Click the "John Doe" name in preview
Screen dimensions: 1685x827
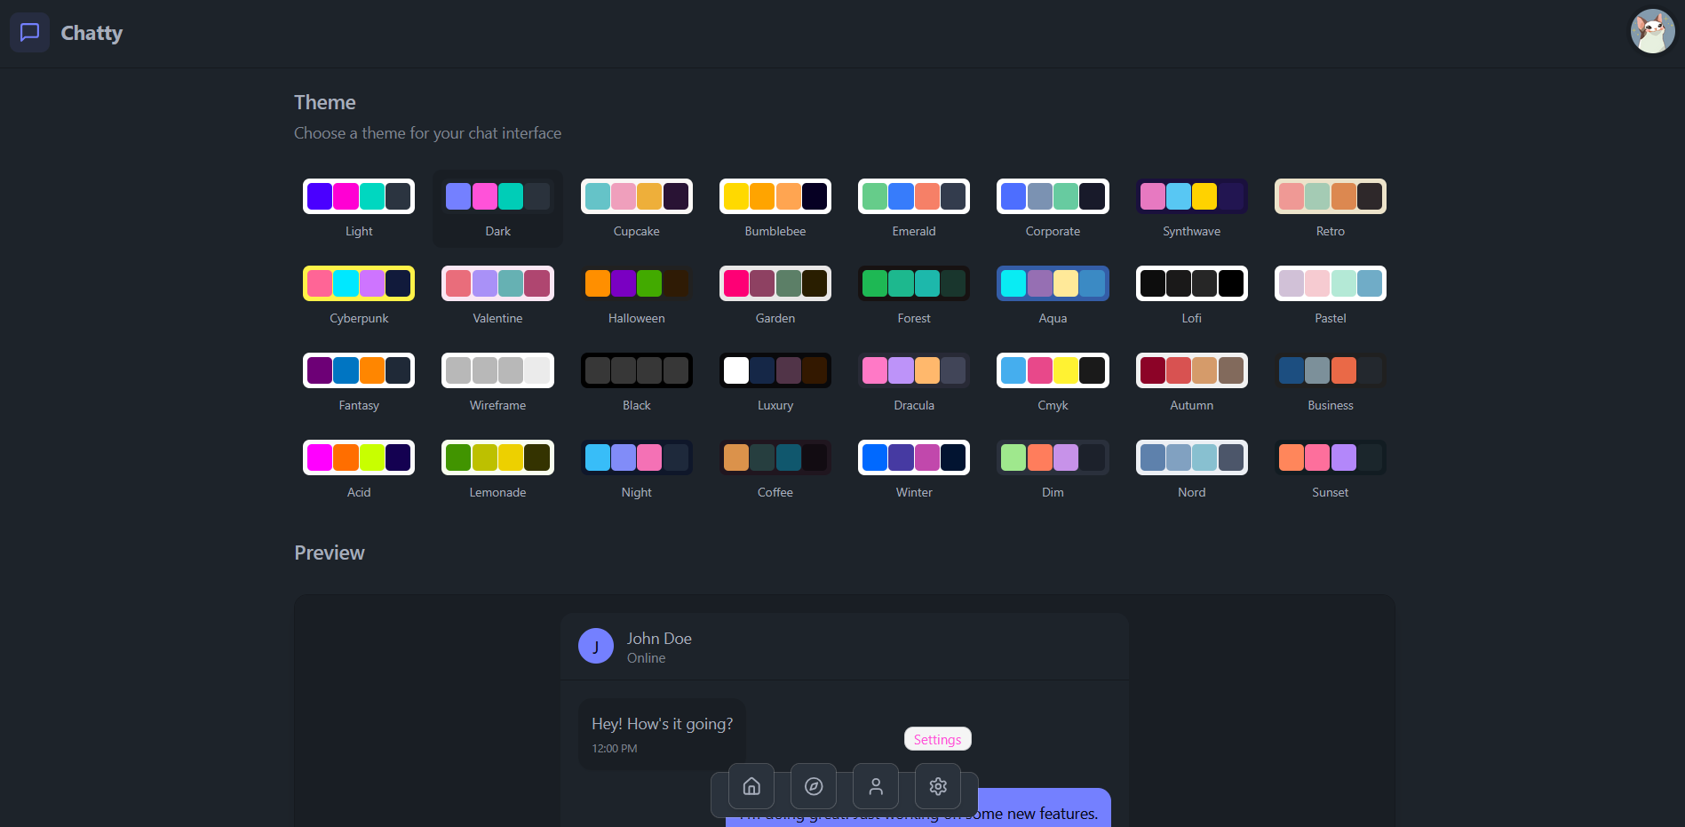coord(659,638)
